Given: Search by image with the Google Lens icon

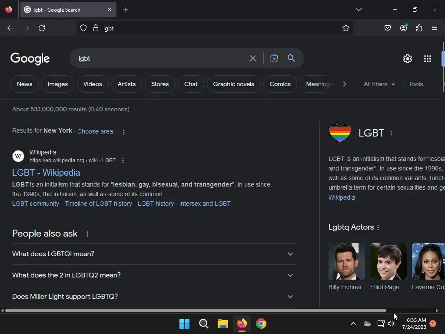Looking at the screenshot, I should pos(274,58).
